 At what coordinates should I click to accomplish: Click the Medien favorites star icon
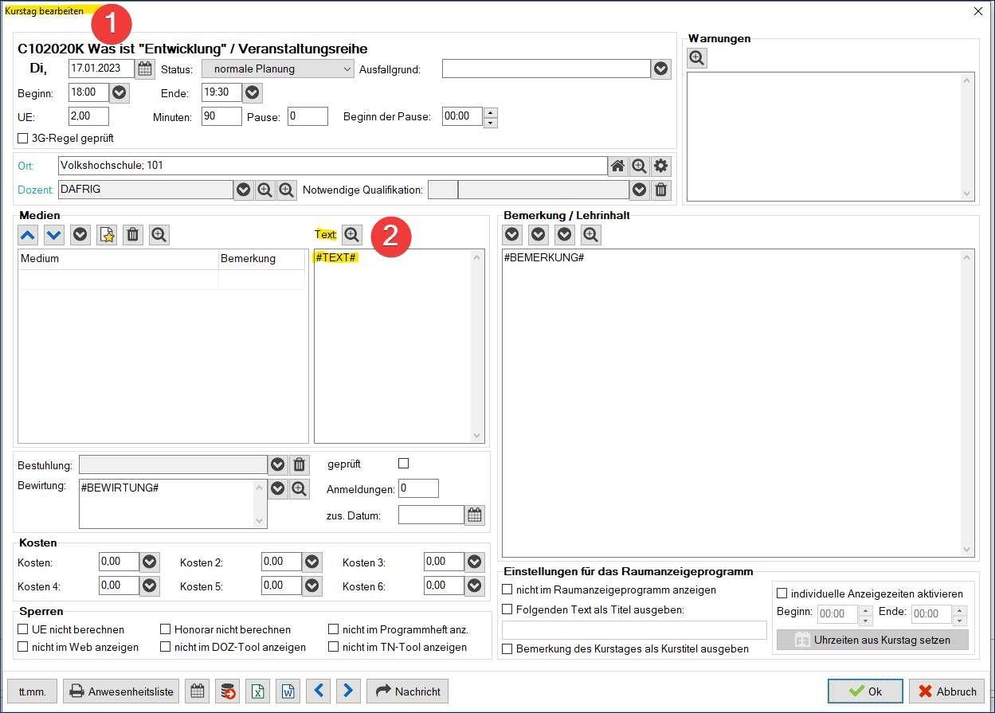(107, 235)
